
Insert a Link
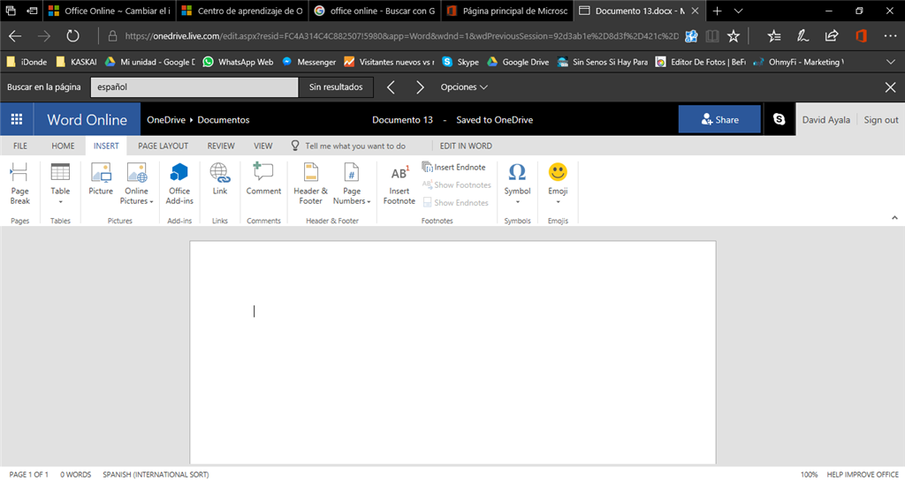(220, 180)
